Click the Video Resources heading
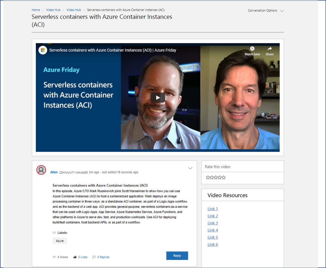The width and height of the screenshot is (326, 268). coord(227,195)
